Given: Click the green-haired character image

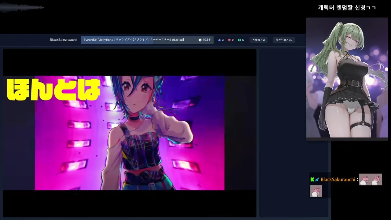Looking at the screenshot, I should pos(347,78).
